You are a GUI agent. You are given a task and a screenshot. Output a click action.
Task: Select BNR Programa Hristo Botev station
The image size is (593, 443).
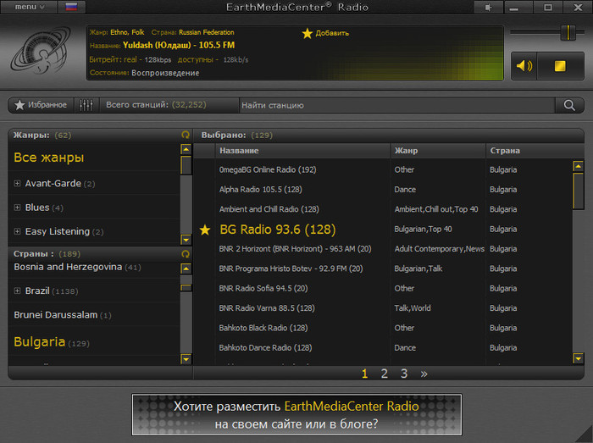pos(291,269)
